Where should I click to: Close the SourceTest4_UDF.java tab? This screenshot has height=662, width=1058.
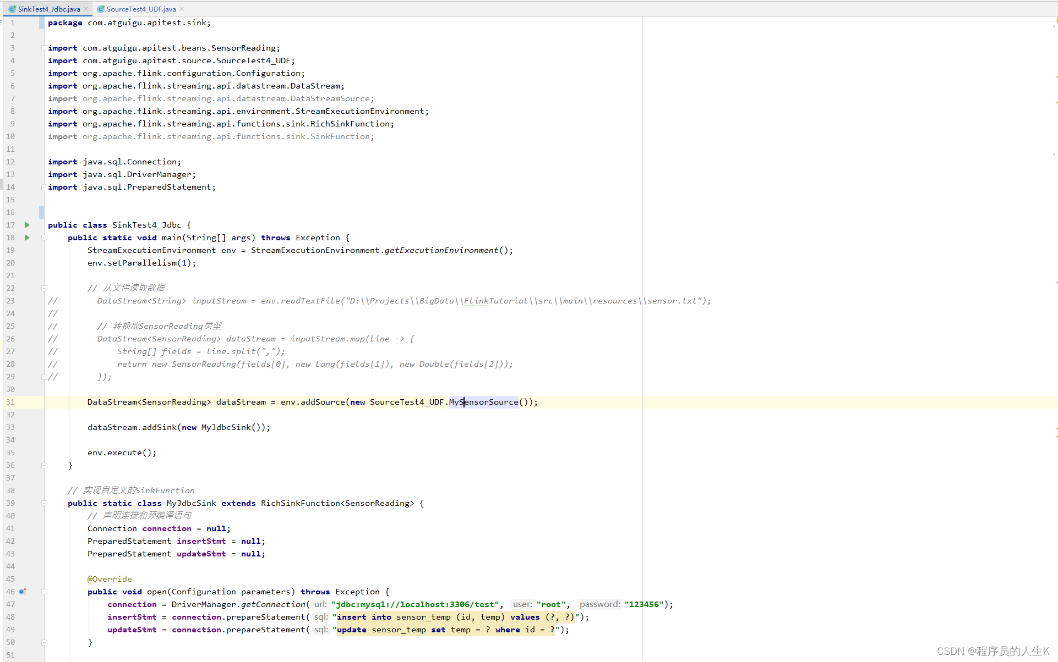(182, 9)
